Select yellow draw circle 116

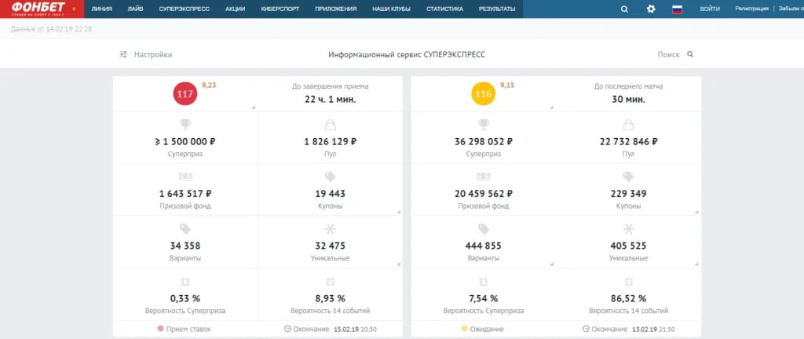click(483, 93)
